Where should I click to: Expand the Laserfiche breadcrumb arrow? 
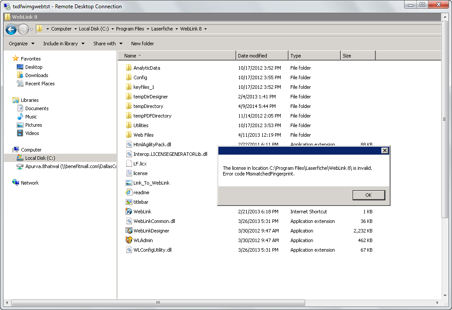[177, 29]
